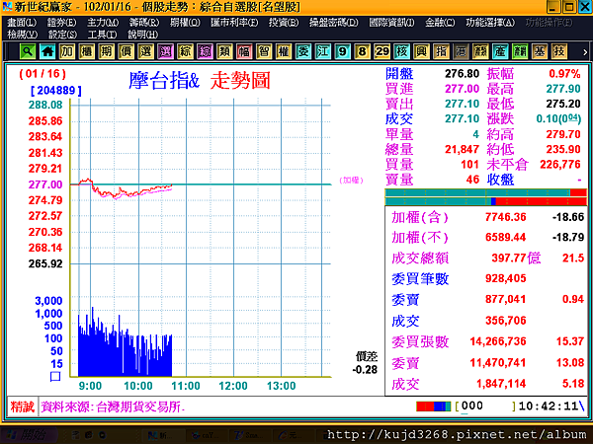Click the 走勢圖 chart title text
The width and height of the screenshot is (593, 444).
240,81
